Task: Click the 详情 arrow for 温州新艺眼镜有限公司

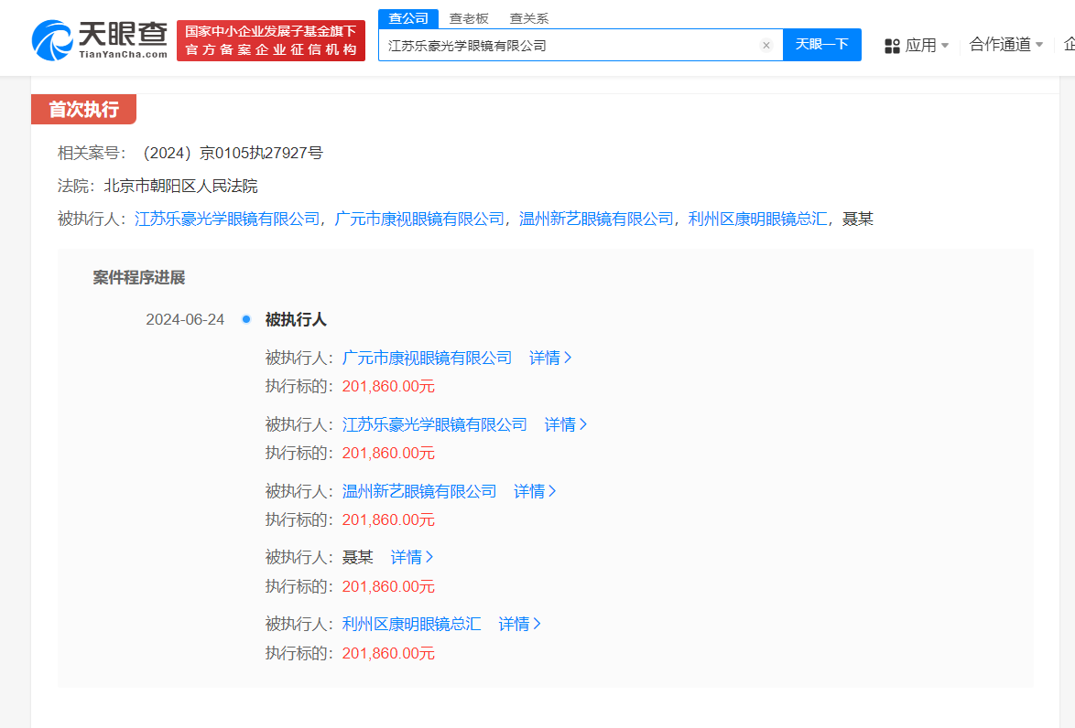Action: 535,491
